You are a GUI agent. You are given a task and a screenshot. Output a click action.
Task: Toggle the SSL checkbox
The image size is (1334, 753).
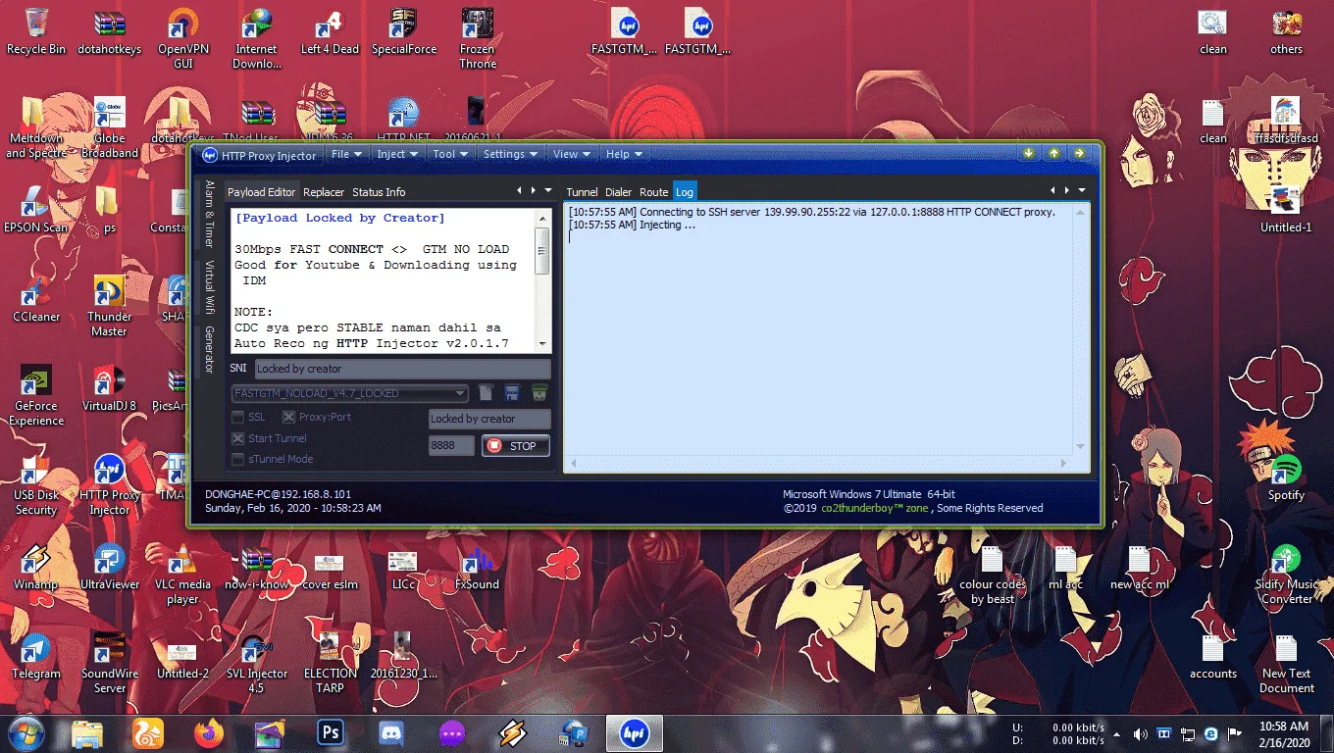(237, 418)
